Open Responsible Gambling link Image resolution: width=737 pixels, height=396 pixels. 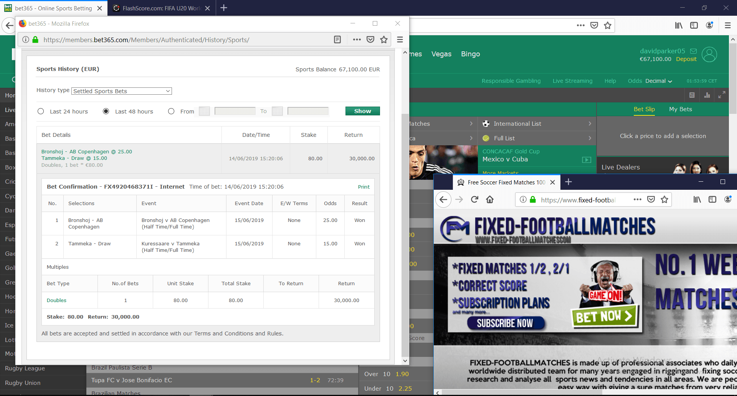tap(511, 81)
